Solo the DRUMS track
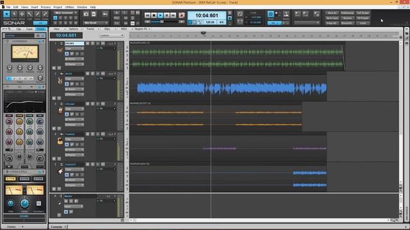Screen dimensions: 410x230 point(92,43)
